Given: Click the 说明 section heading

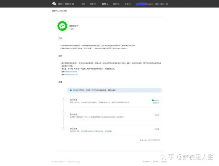Looking at the screenshot, I should [x=60, y=56].
